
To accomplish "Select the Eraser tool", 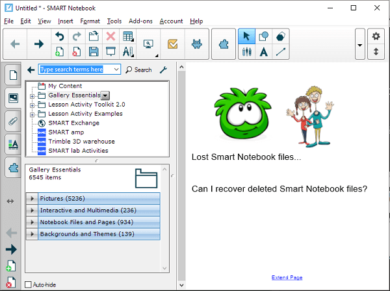I will pos(281,36).
